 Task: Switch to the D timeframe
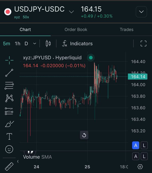(26, 44)
